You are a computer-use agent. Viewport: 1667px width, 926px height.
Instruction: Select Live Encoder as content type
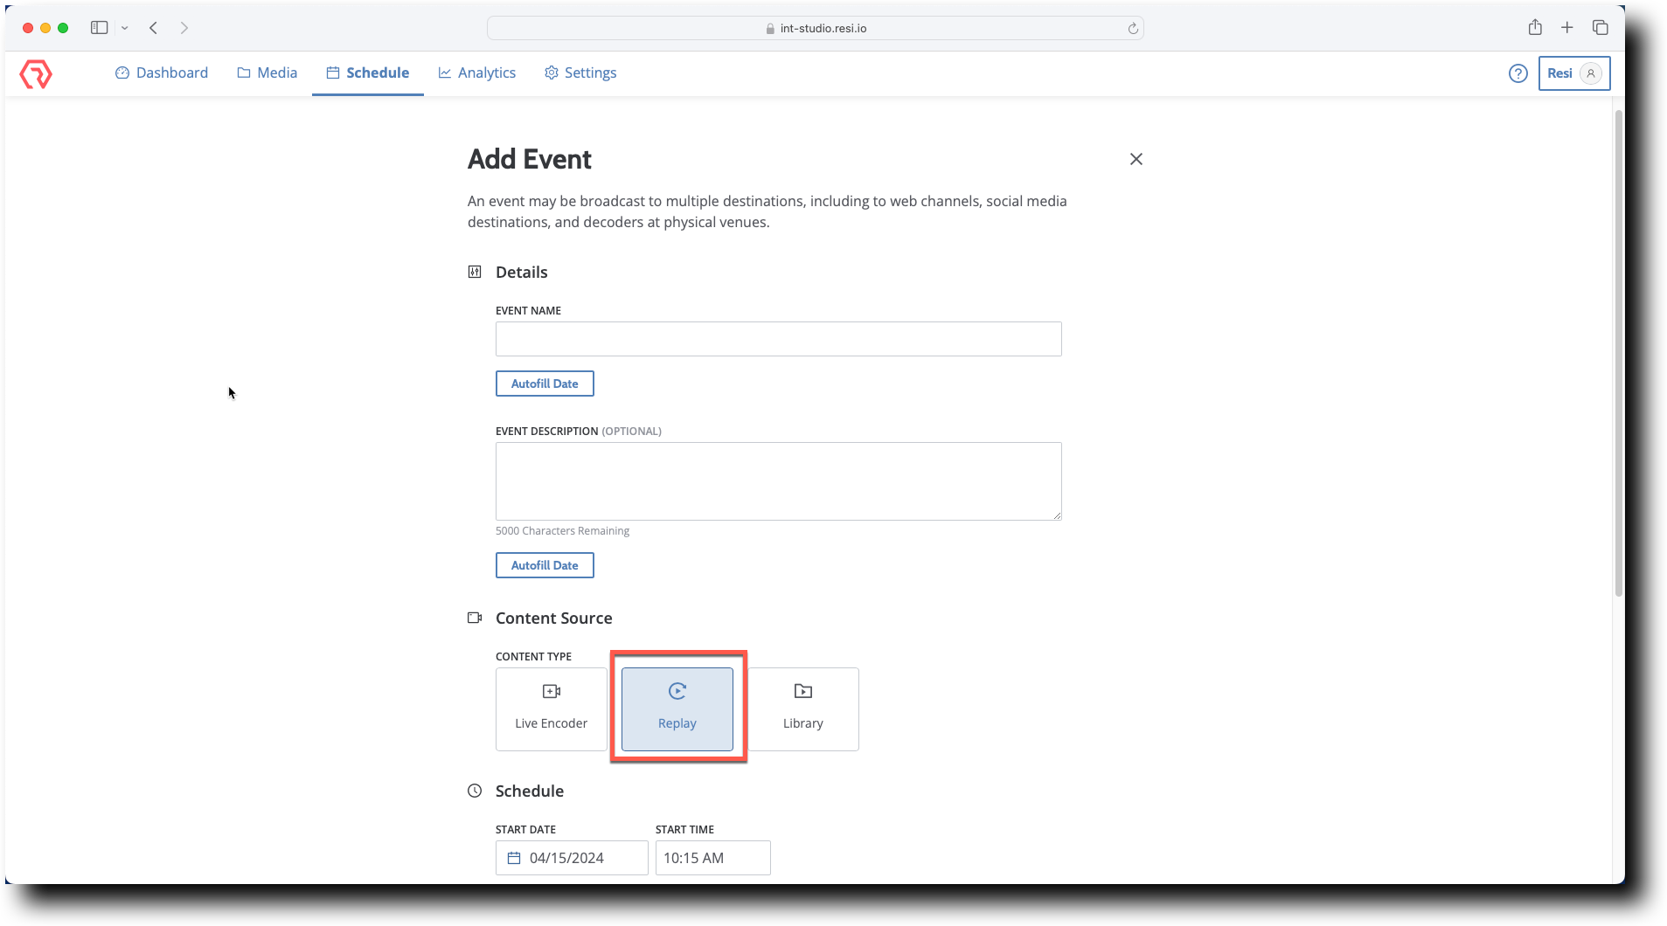pyautogui.click(x=550, y=708)
